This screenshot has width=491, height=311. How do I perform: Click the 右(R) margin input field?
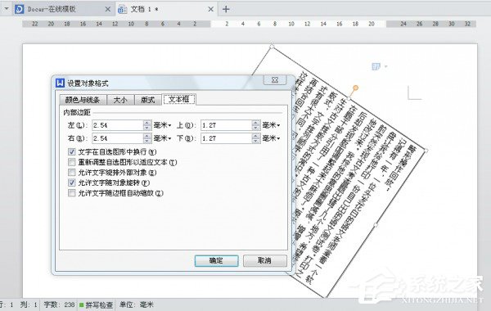click(118, 138)
